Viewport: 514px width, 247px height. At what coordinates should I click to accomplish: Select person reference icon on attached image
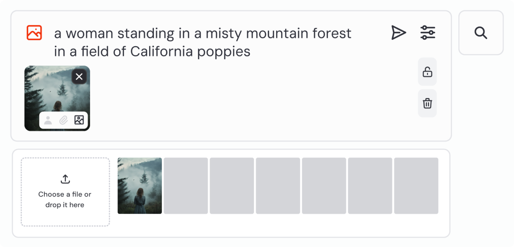[48, 120]
